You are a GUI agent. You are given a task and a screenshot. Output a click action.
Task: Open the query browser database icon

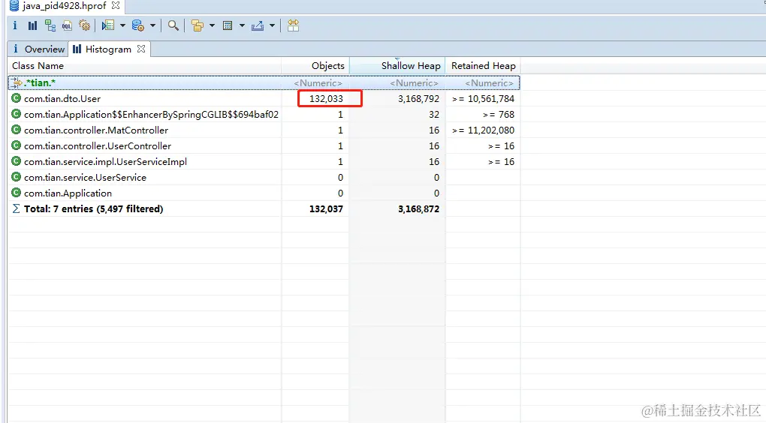137,25
